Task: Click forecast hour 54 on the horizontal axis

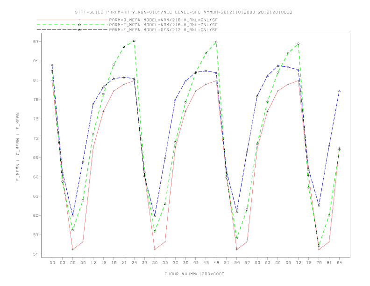Action: 237,263
